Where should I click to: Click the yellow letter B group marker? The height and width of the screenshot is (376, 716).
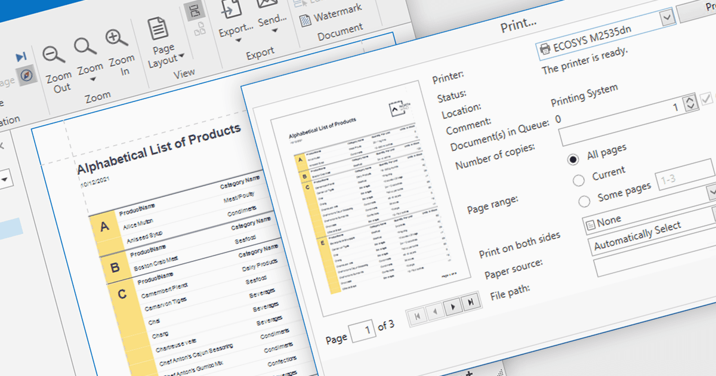115,268
